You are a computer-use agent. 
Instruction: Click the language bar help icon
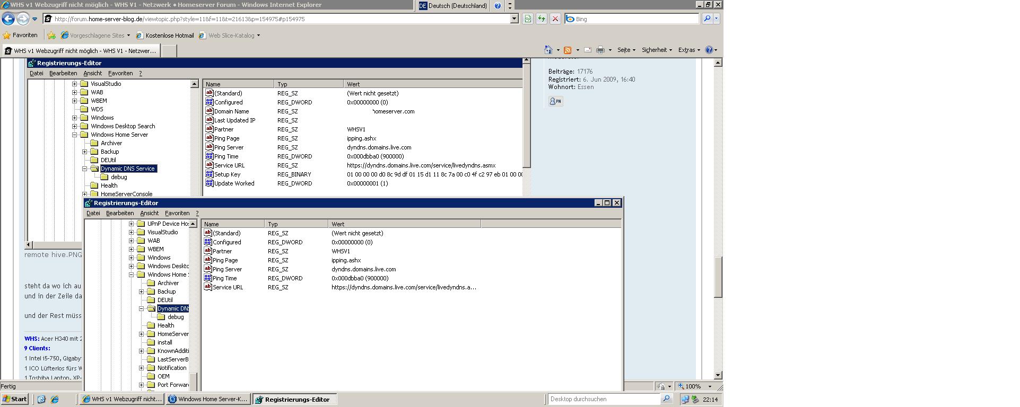[497, 6]
